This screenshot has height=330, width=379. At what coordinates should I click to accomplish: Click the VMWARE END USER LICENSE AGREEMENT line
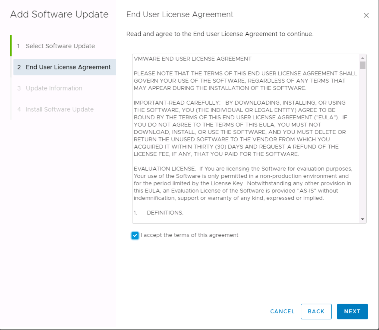click(x=193, y=59)
